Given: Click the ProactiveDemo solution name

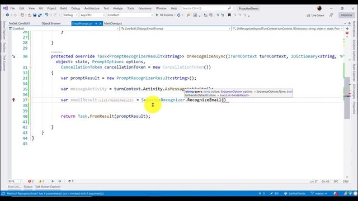Looking at the screenshot, I should [248, 8].
